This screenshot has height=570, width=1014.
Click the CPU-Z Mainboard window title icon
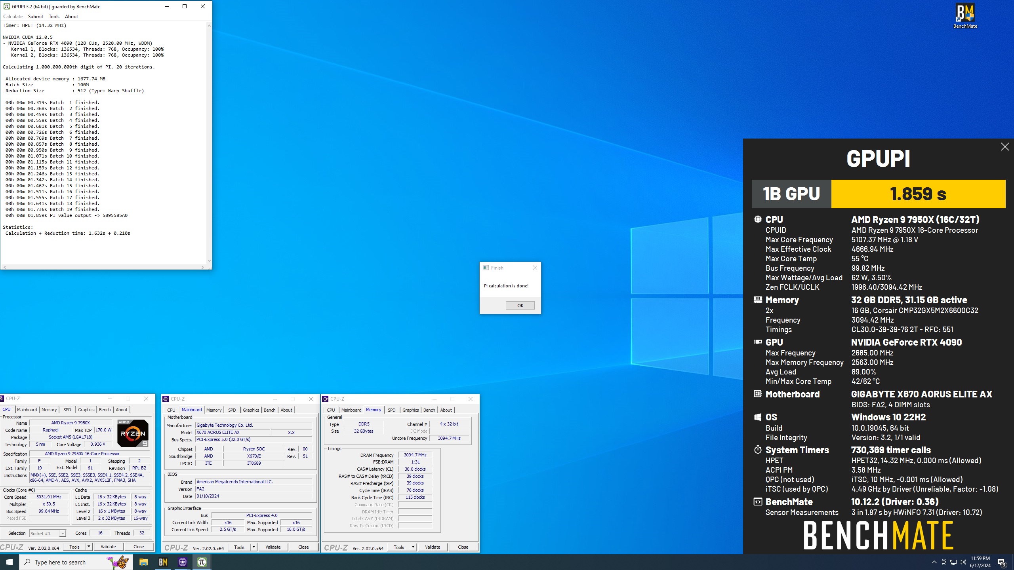[166, 399]
